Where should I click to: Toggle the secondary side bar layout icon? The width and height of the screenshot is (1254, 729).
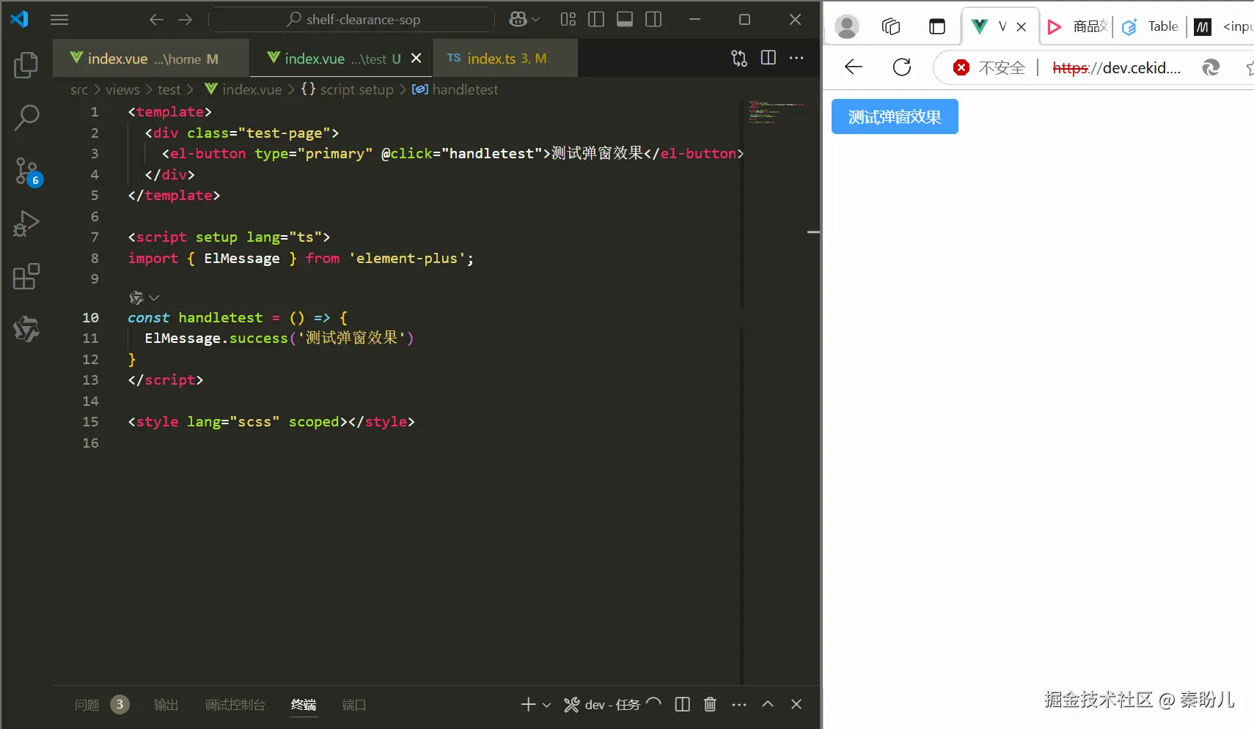pyautogui.click(x=653, y=20)
